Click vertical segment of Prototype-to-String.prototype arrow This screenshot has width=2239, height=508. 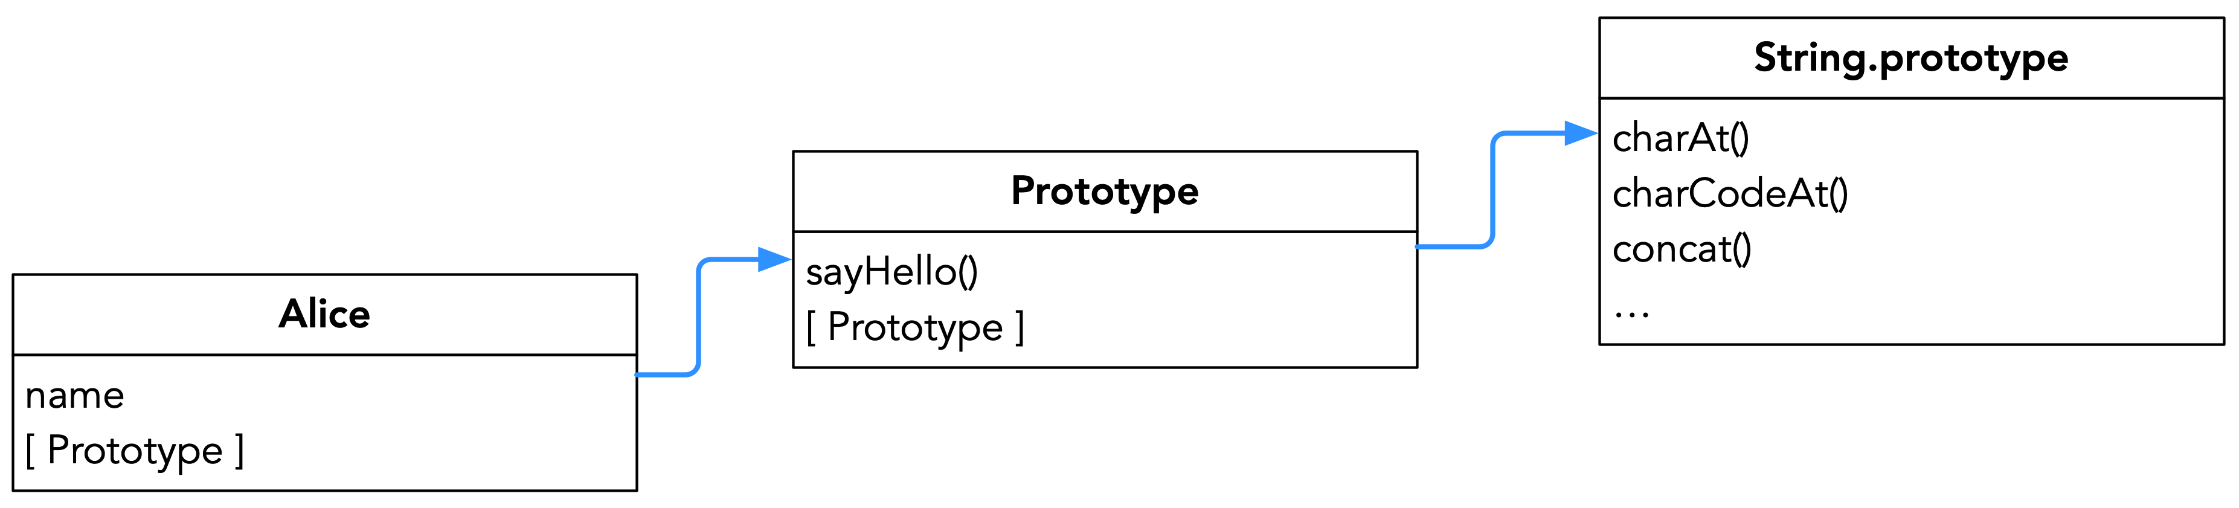1492,190
